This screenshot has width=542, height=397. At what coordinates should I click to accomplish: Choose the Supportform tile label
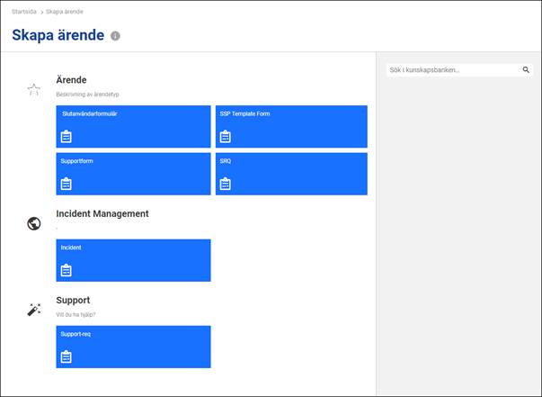click(76, 161)
